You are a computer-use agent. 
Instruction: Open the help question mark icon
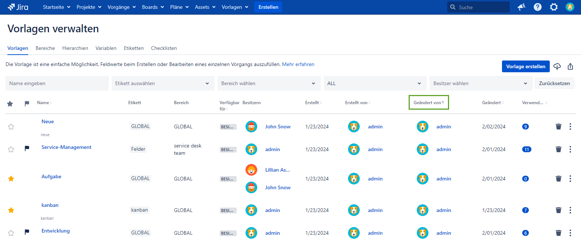coord(538,7)
